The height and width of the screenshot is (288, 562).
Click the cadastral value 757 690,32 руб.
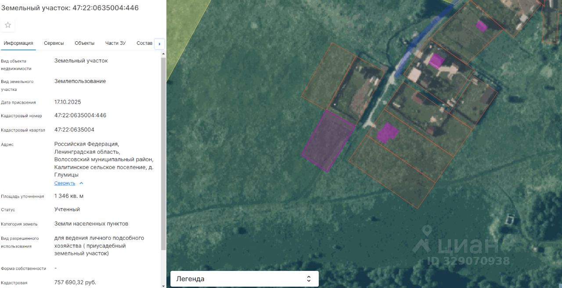click(75, 282)
